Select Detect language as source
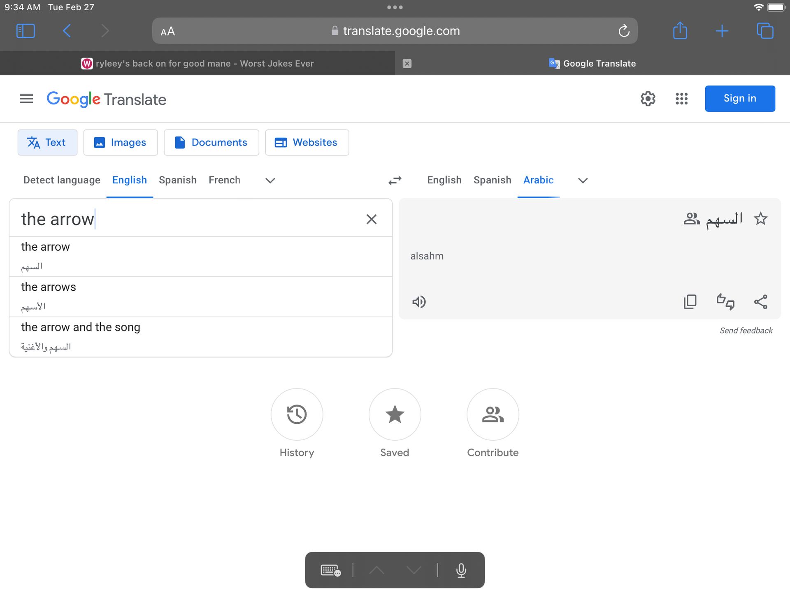 tap(62, 180)
